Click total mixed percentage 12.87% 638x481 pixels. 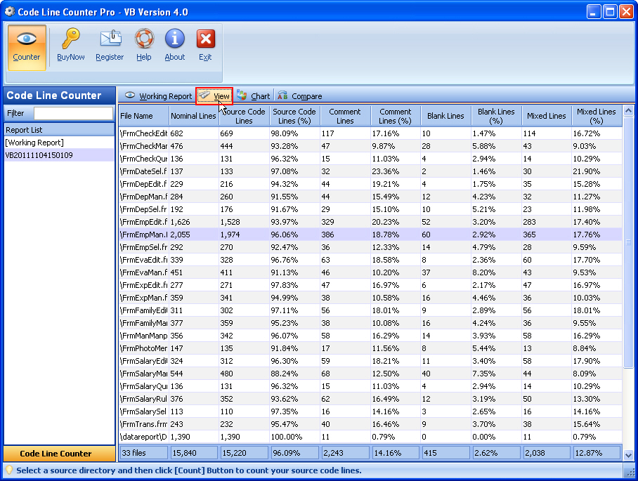(x=597, y=453)
